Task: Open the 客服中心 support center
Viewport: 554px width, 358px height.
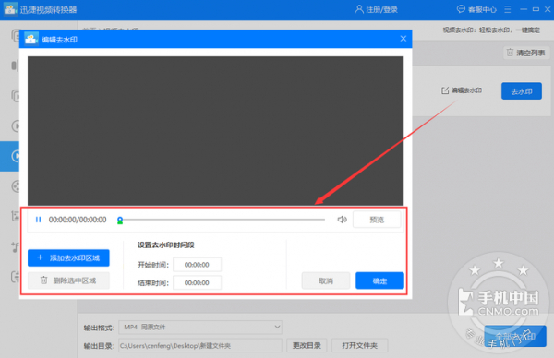Action: pyautogui.click(x=476, y=9)
